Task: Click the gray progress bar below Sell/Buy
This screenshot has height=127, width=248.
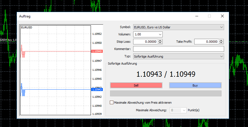Action: 166,94
